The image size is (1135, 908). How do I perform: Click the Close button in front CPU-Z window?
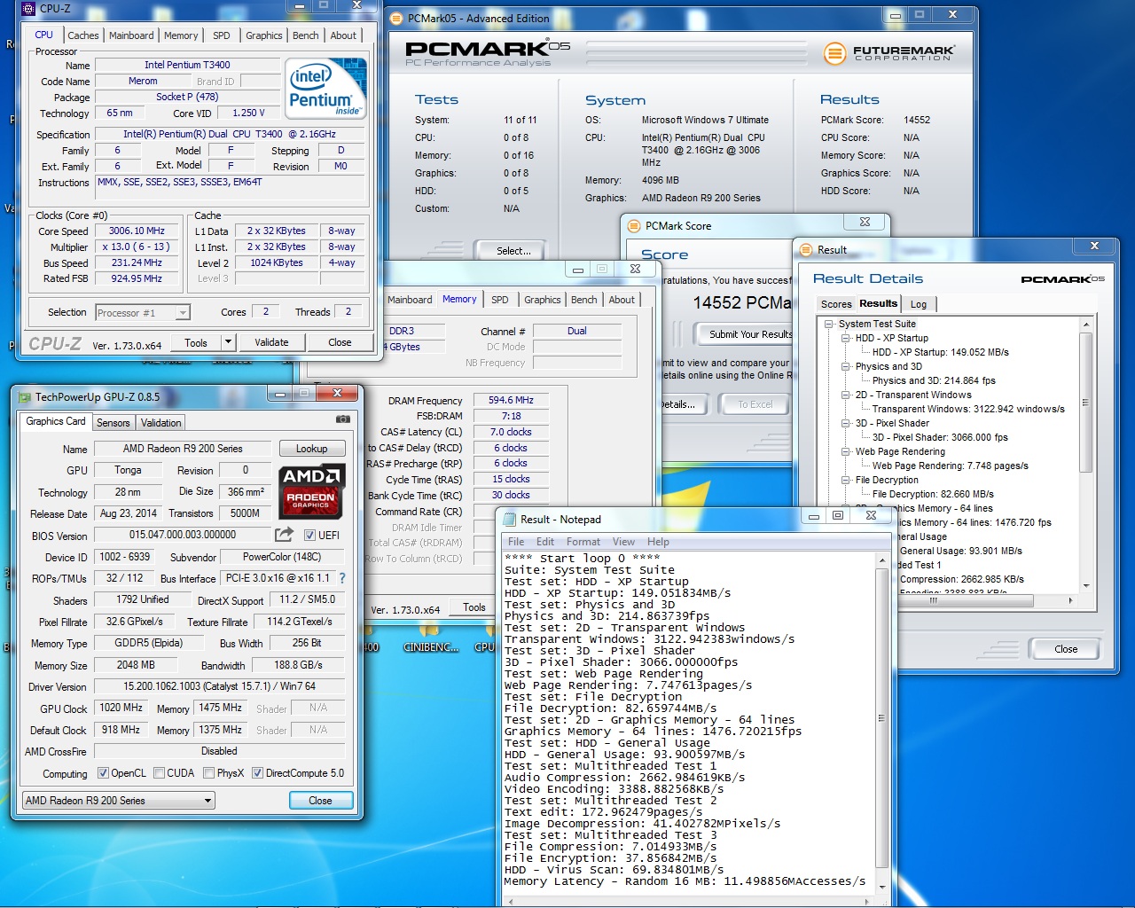340,342
